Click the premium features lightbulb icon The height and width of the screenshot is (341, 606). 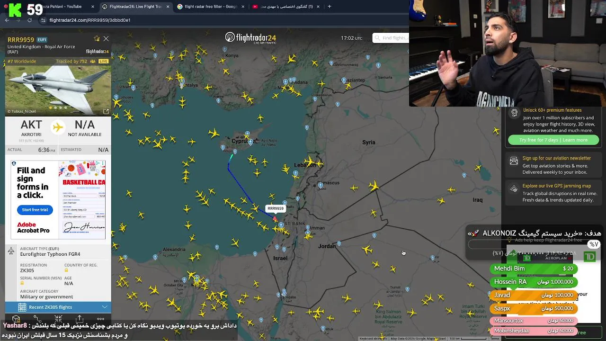(x=514, y=113)
